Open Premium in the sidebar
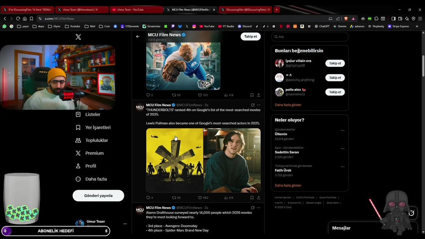 coord(90,153)
